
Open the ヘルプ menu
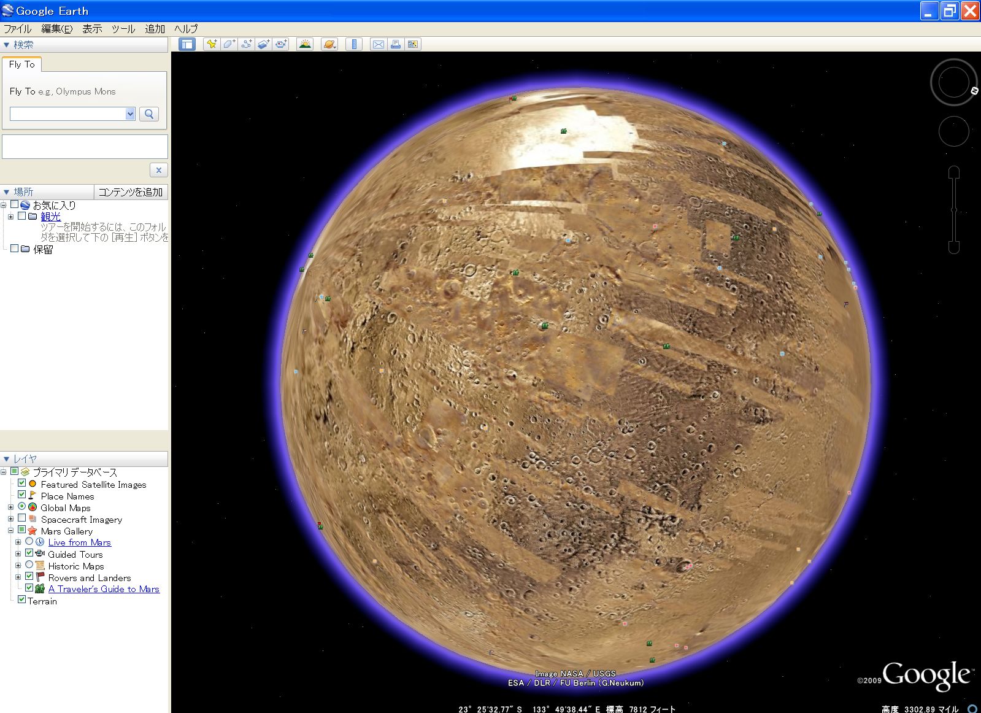[186, 29]
